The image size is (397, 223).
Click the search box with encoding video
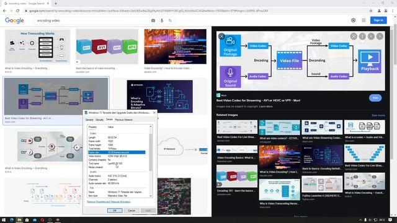click(92, 20)
